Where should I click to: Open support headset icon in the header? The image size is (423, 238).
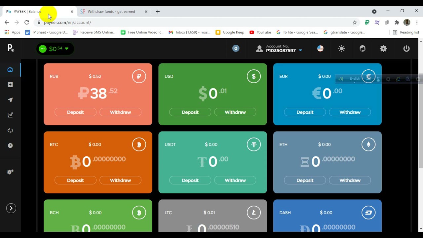tap(363, 49)
